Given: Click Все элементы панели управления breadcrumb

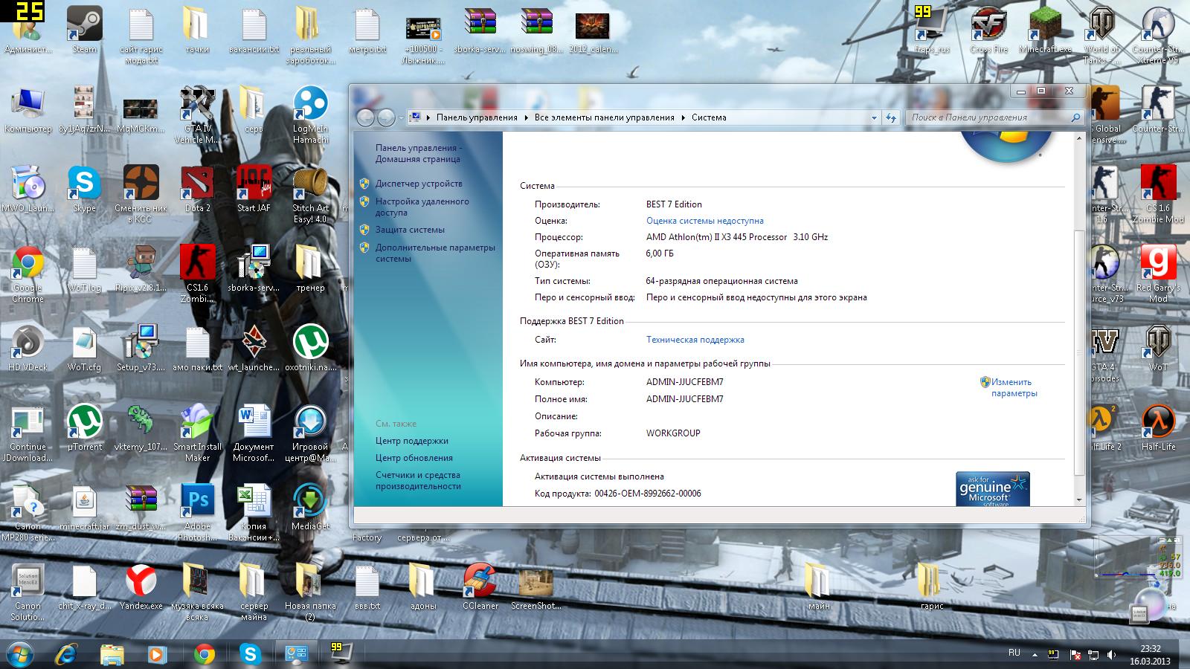Looking at the screenshot, I should 604,117.
